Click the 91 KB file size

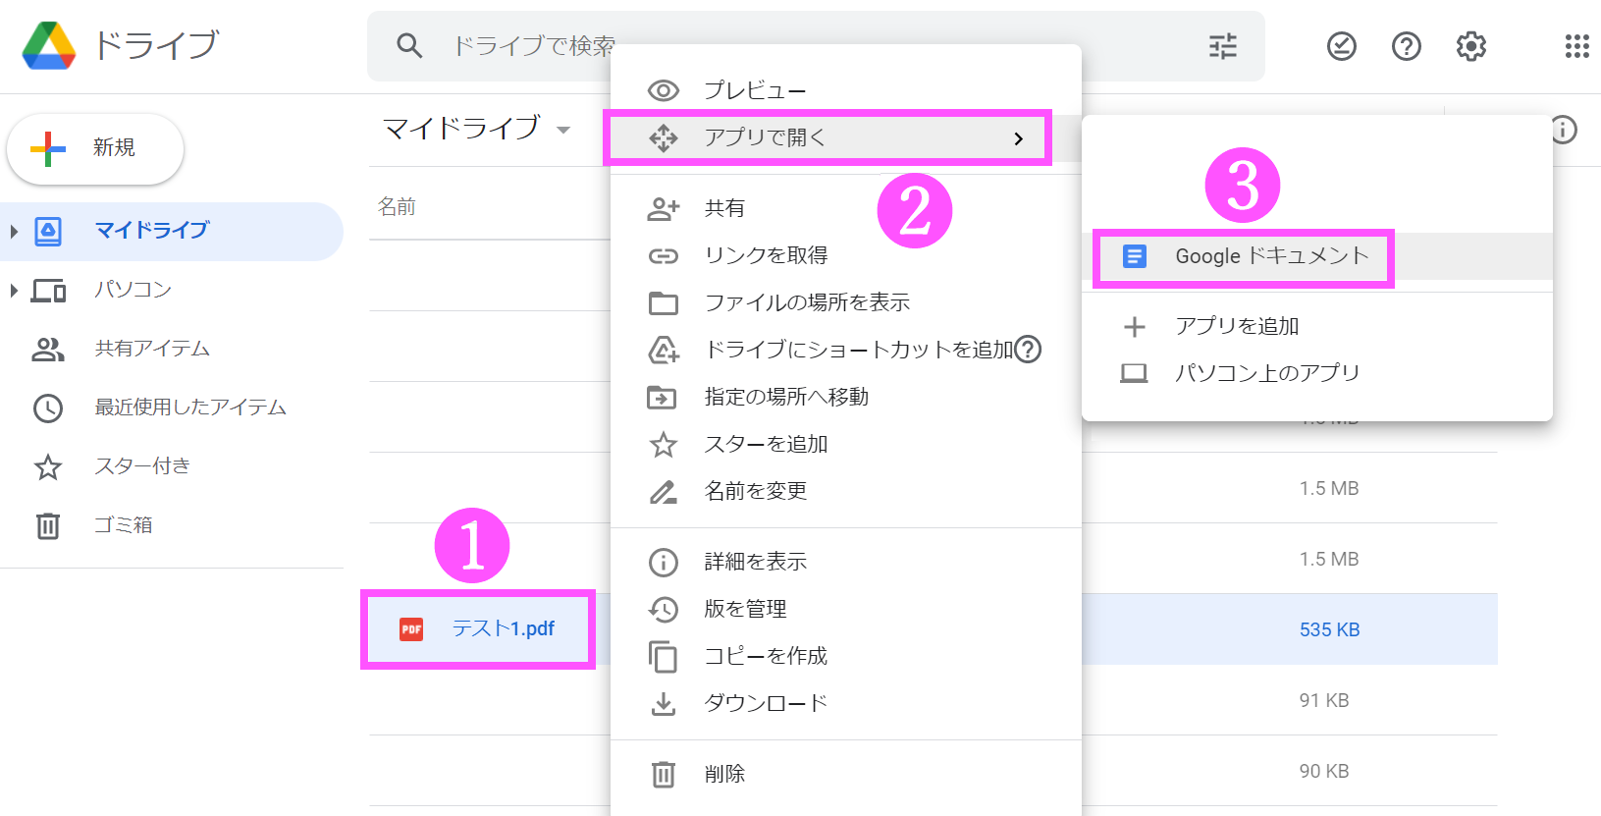[x=1324, y=701]
